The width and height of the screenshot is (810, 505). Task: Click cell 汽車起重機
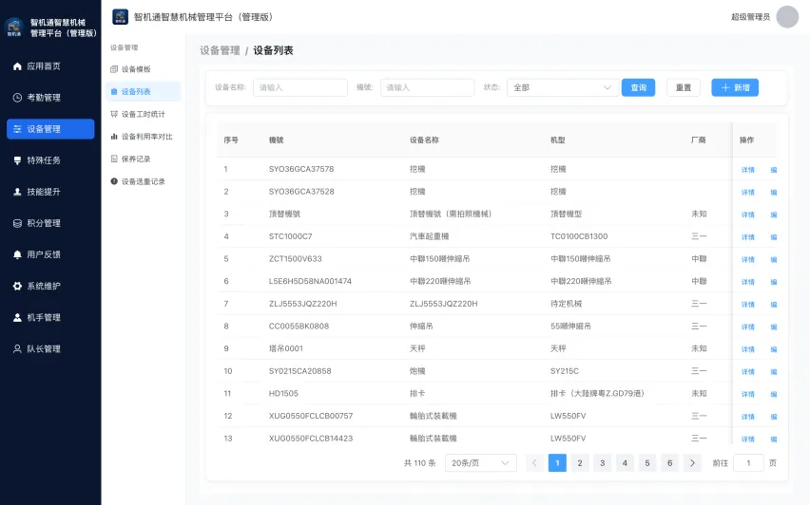(x=430, y=236)
